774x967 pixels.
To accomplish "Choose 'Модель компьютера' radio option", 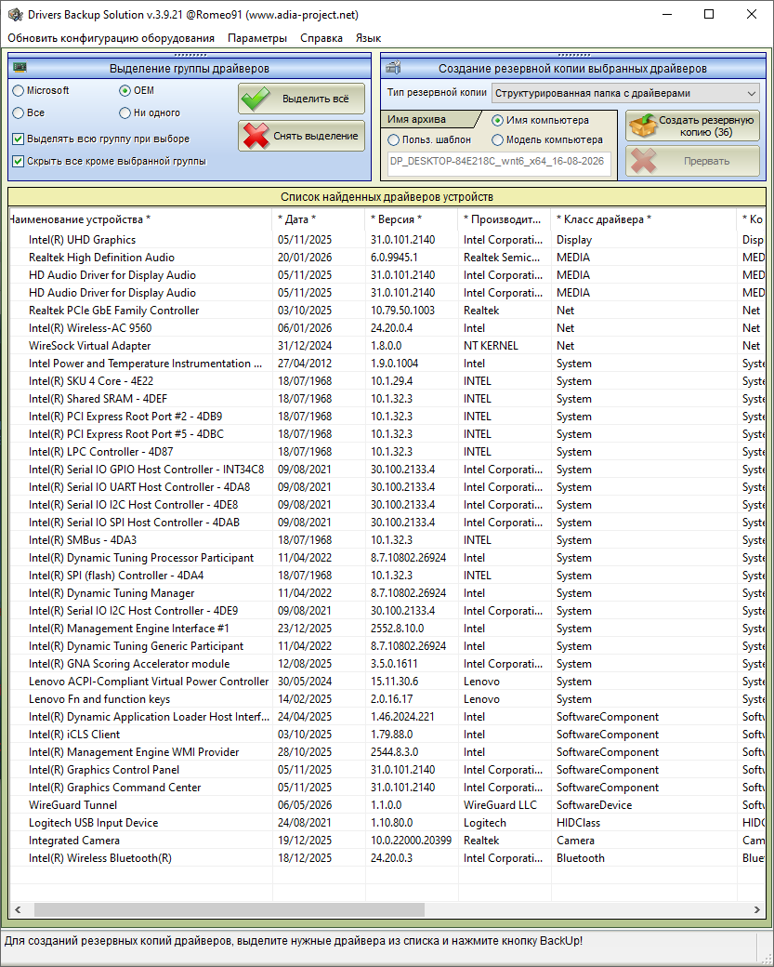I will point(497,140).
